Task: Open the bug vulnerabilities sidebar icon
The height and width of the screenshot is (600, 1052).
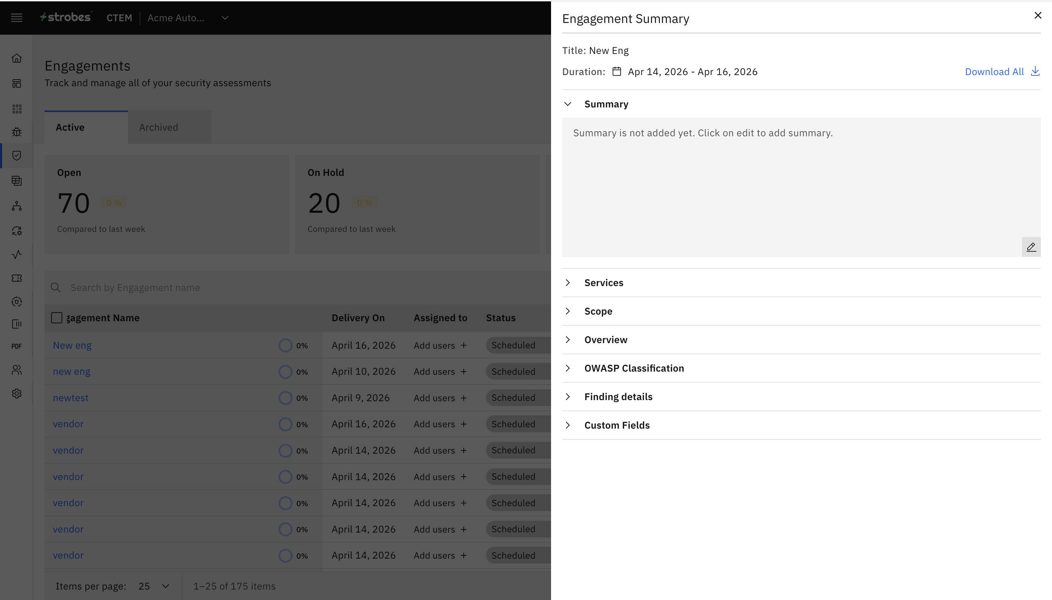Action: click(16, 132)
